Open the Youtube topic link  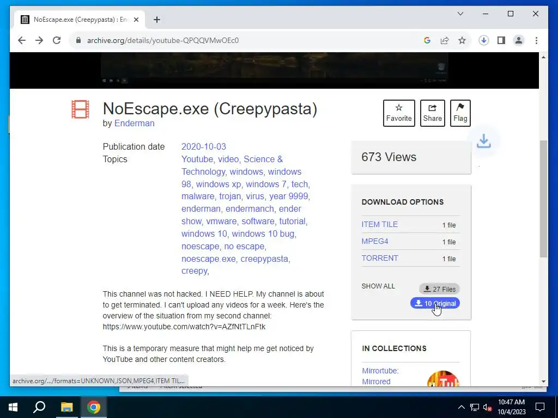tap(197, 159)
